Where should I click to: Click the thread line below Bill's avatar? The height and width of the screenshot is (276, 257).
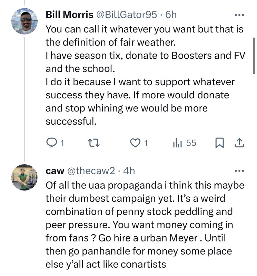pyautogui.click(x=24, y=97)
